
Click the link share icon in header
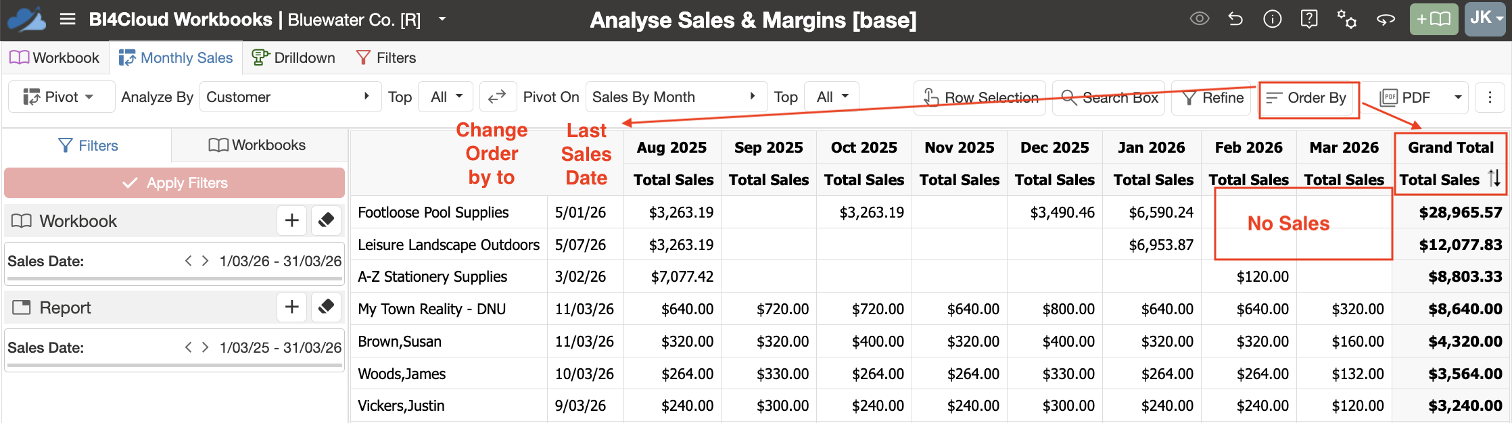pyautogui.click(x=1386, y=19)
